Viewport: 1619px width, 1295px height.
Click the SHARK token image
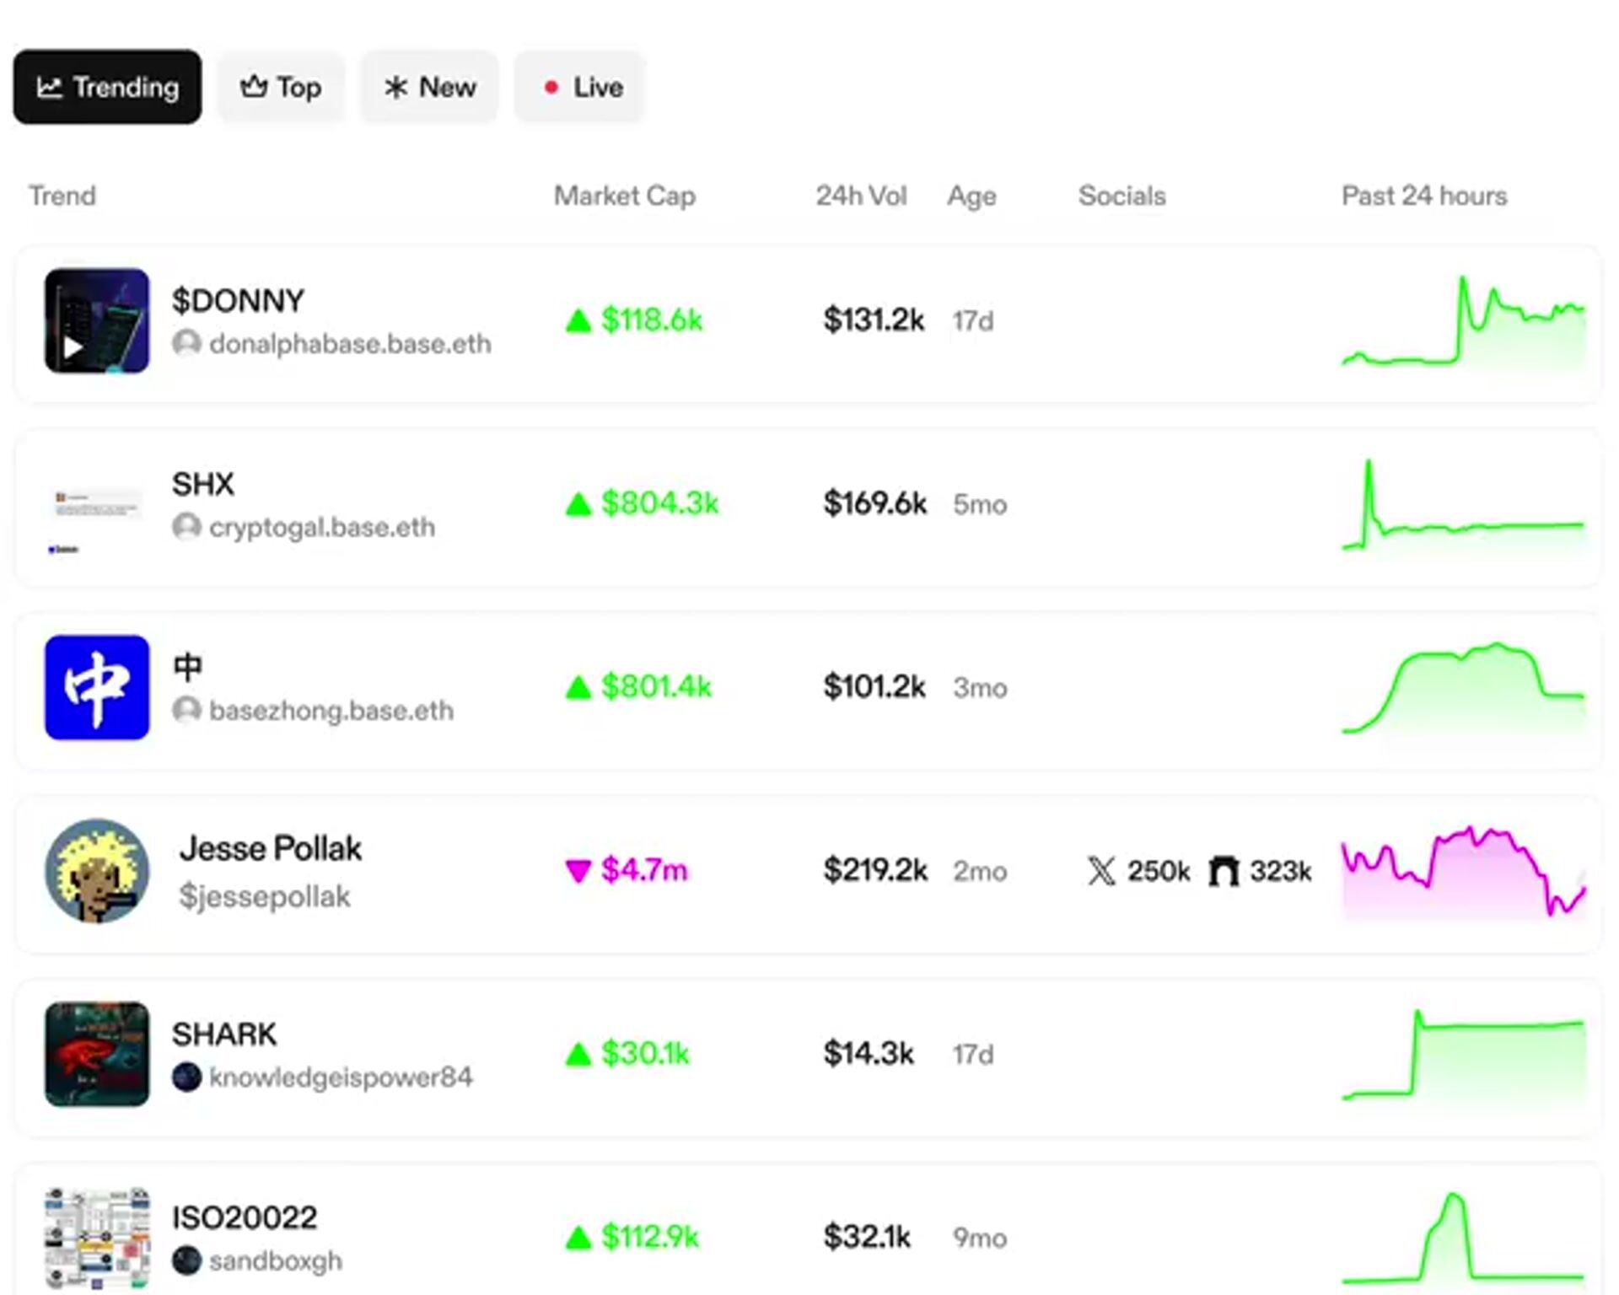pos(97,1054)
